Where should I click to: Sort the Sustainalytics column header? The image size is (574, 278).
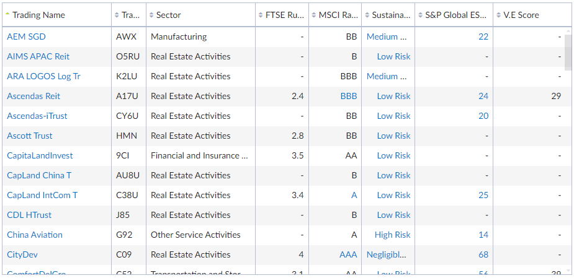pos(388,15)
